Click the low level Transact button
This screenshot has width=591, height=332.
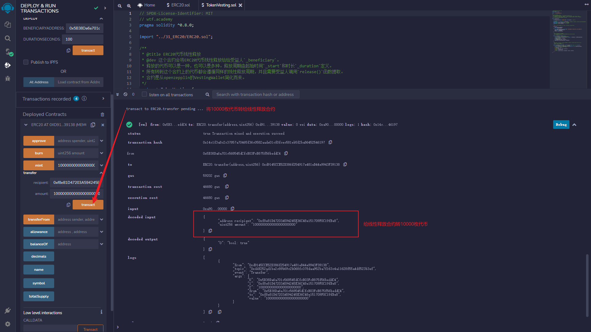[x=90, y=328]
